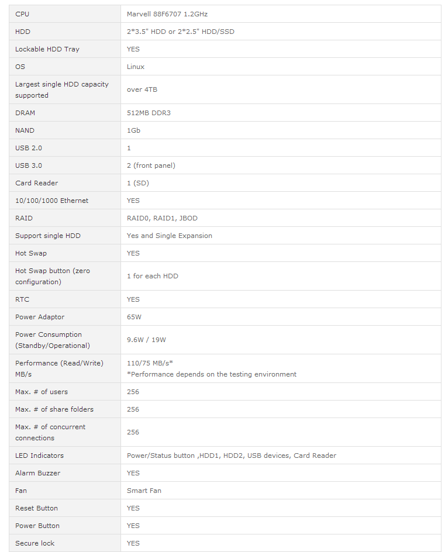
Task: Click the LED Indicators description text
Action: click(232, 456)
